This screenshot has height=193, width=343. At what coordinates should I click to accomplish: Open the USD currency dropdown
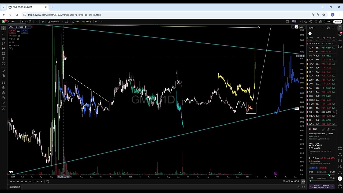[302, 27]
